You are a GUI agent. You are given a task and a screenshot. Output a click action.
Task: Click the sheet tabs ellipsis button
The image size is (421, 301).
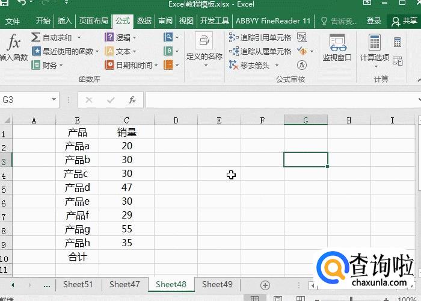click(47, 285)
